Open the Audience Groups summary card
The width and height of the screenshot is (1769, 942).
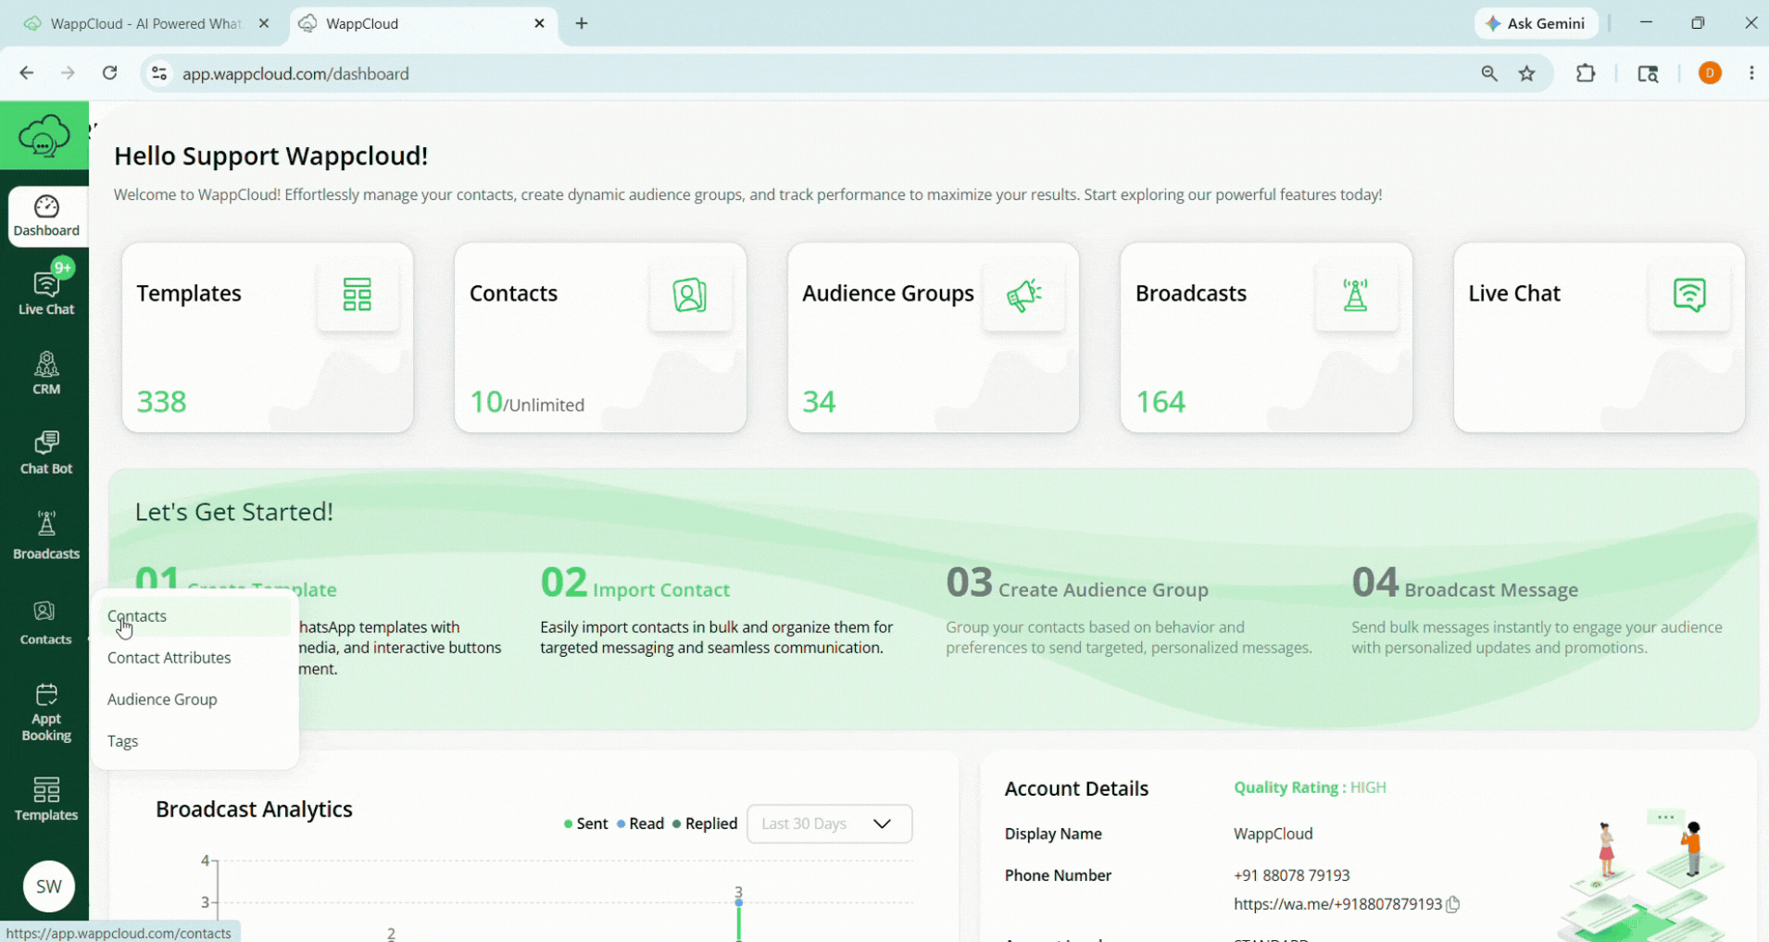[934, 338]
